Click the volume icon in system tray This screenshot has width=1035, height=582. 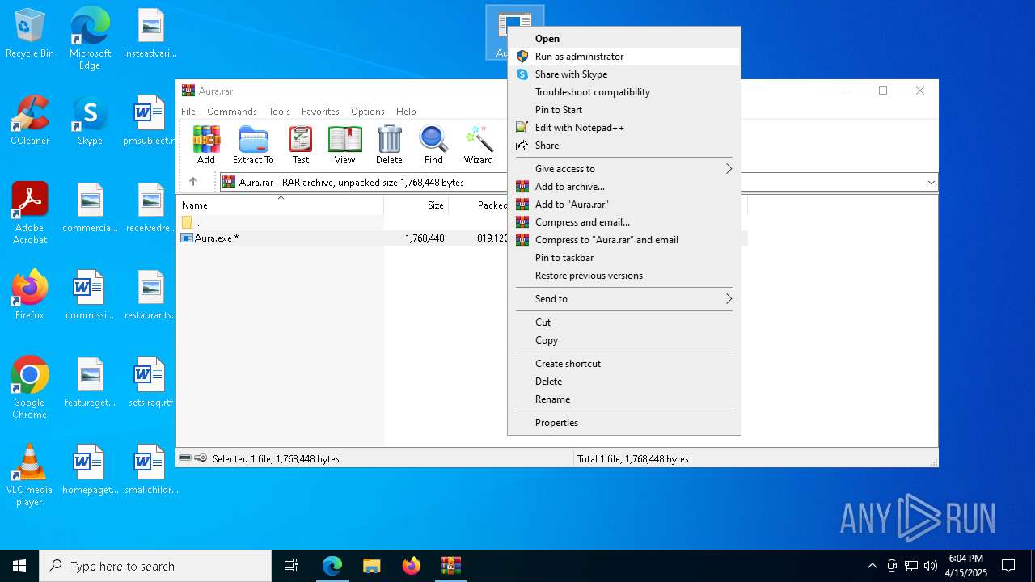930,566
